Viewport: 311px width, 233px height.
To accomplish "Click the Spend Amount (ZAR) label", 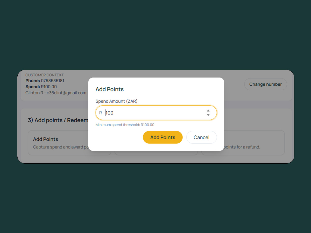I will pos(116,101).
